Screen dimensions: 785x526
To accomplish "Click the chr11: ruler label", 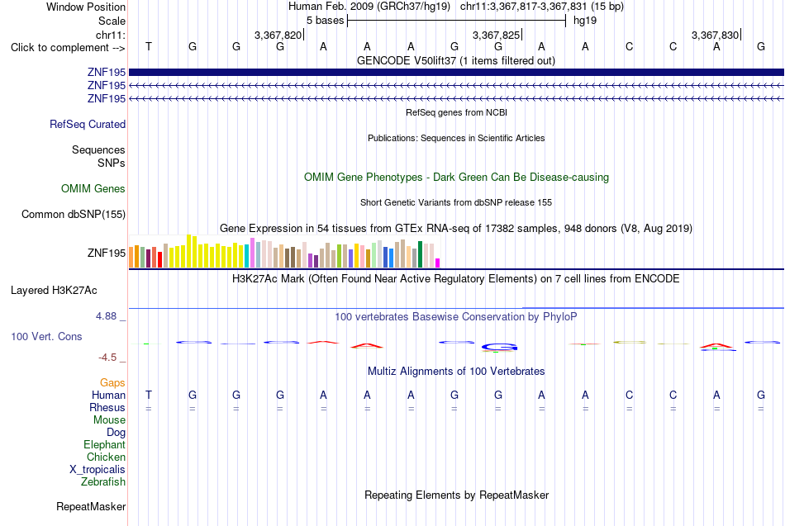I will pyautogui.click(x=110, y=35).
